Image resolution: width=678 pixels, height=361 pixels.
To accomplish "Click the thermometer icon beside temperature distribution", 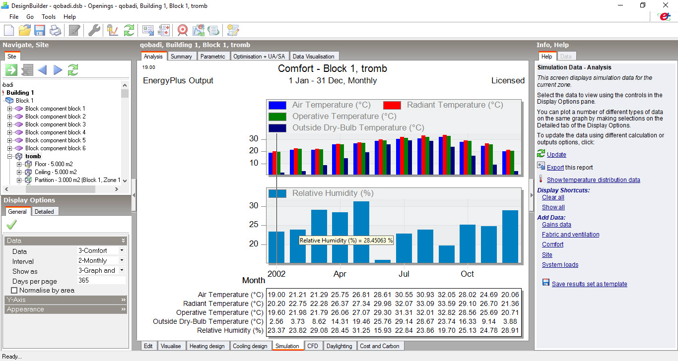I will 541,180.
